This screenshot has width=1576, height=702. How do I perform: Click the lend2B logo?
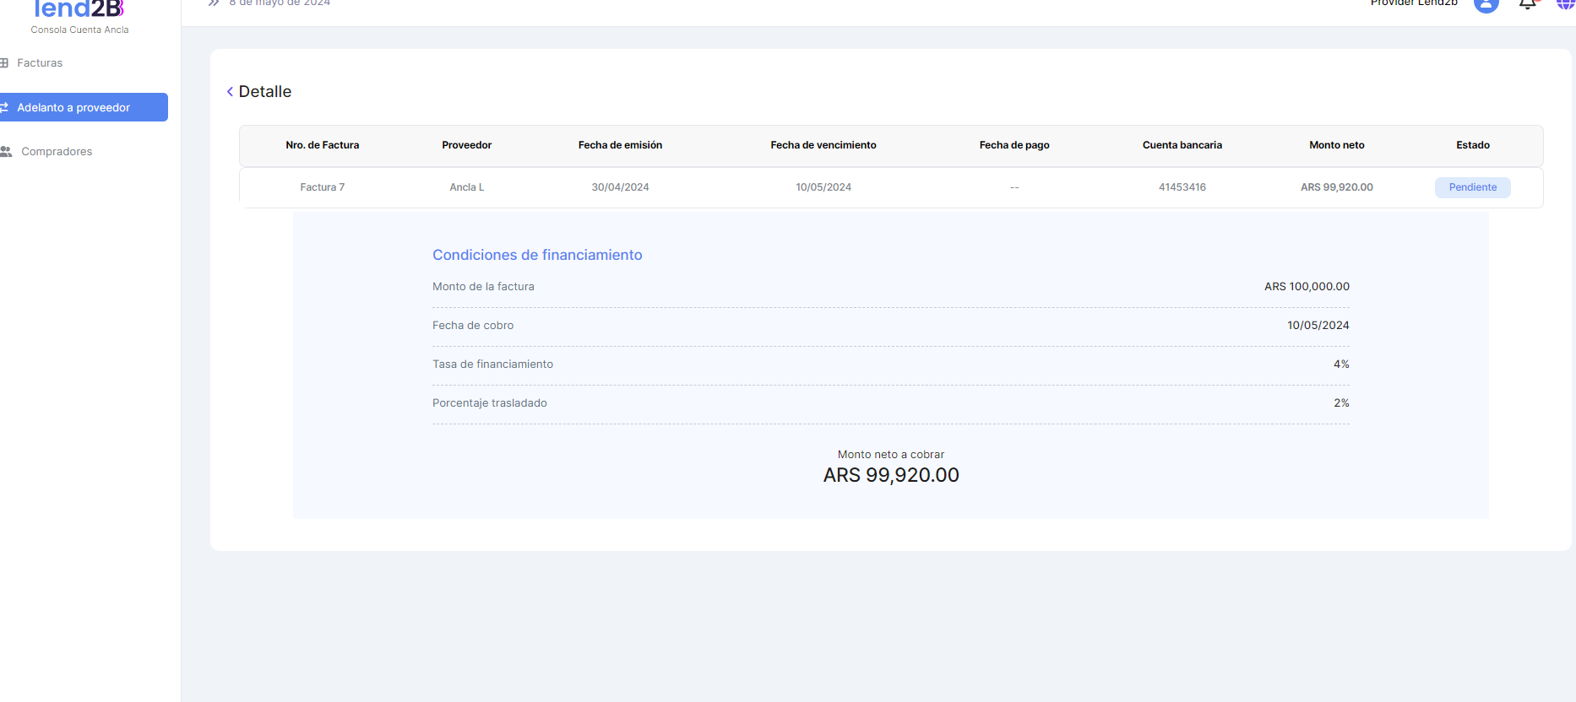(79, 10)
